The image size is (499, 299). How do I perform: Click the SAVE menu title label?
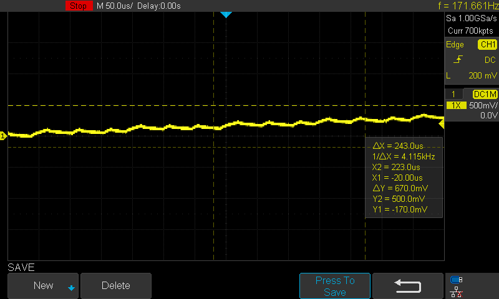click(x=21, y=268)
